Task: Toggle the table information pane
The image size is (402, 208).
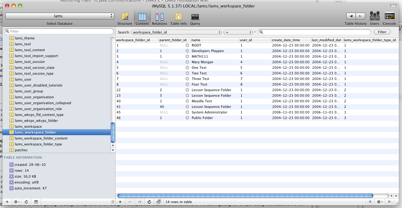Action: point(36,202)
